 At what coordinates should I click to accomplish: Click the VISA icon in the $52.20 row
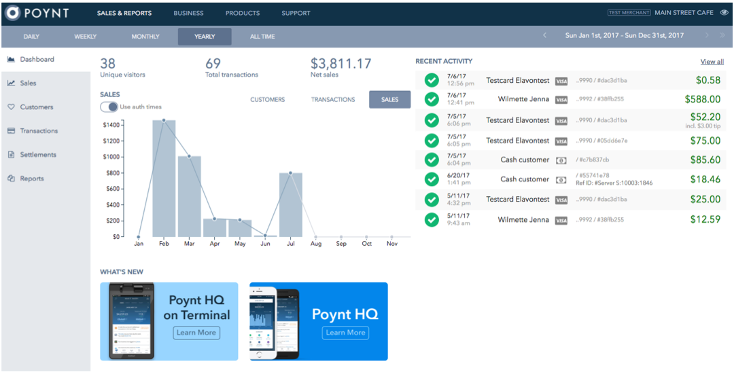point(561,121)
